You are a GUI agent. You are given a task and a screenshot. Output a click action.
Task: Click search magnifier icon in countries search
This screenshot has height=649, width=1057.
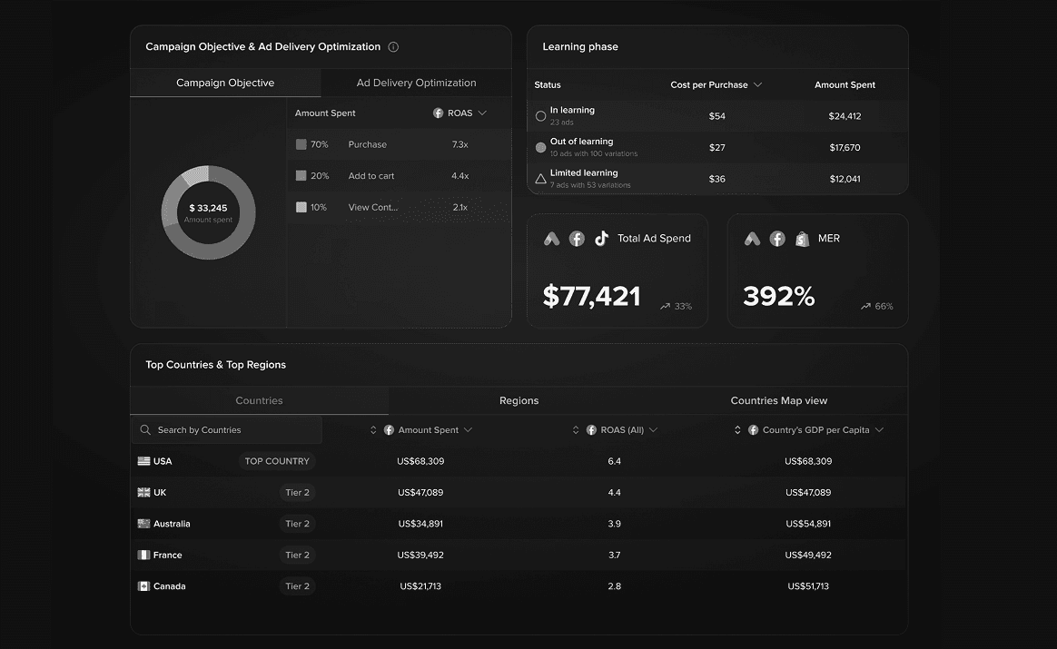coord(145,430)
